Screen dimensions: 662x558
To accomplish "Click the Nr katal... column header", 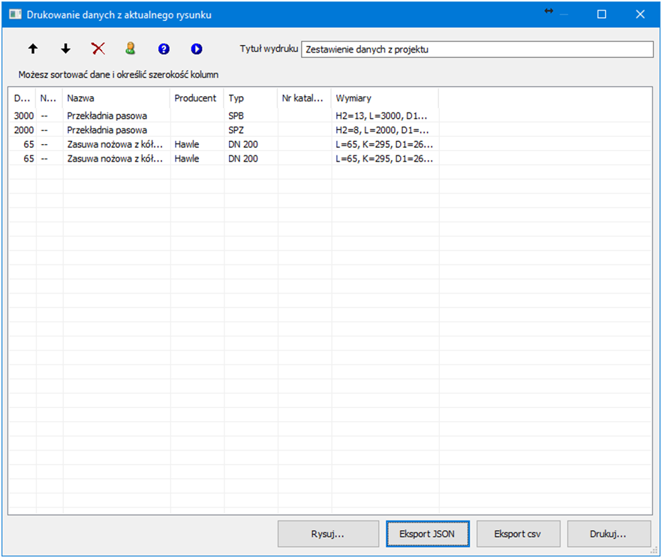I will point(304,98).
